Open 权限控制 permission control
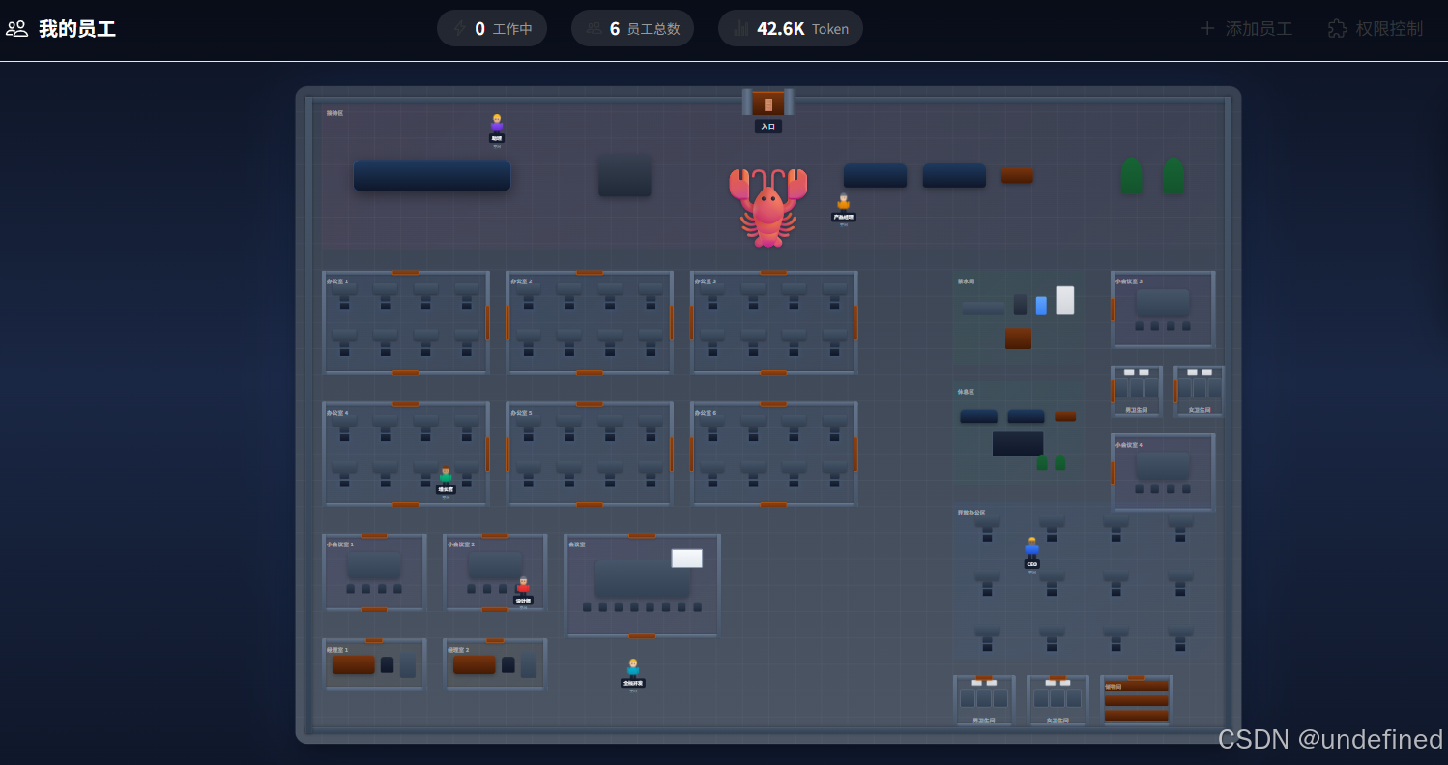Viewport: 1448px width, 765px height. pos(1375,29)
